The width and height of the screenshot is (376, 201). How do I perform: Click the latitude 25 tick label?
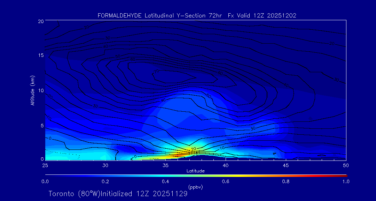tap(45, 165)
